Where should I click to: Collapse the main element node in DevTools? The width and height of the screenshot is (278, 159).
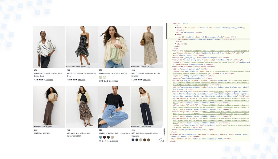coord(176,35)
